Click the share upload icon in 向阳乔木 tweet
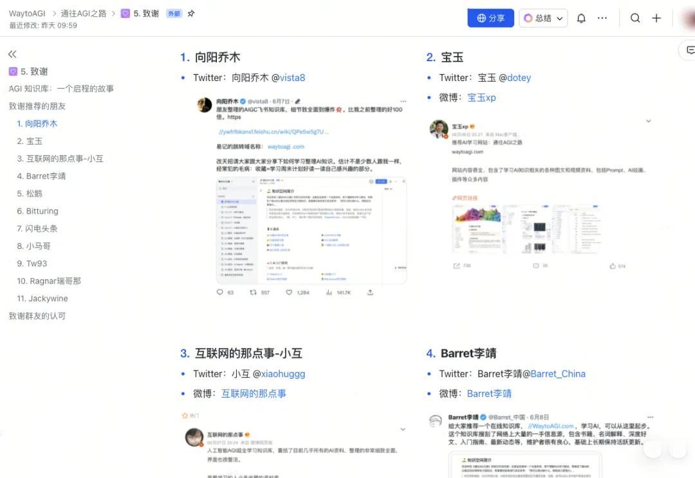Screen dimensions: 695x478 (x=370, y=292)
